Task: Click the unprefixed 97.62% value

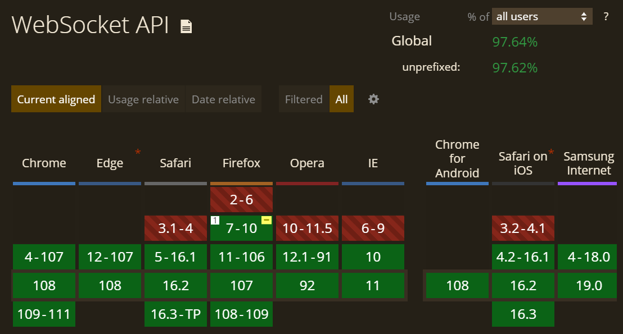Action: click(x=514, y=67)
